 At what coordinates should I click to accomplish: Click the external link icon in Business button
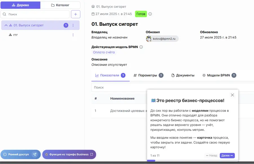92,154
